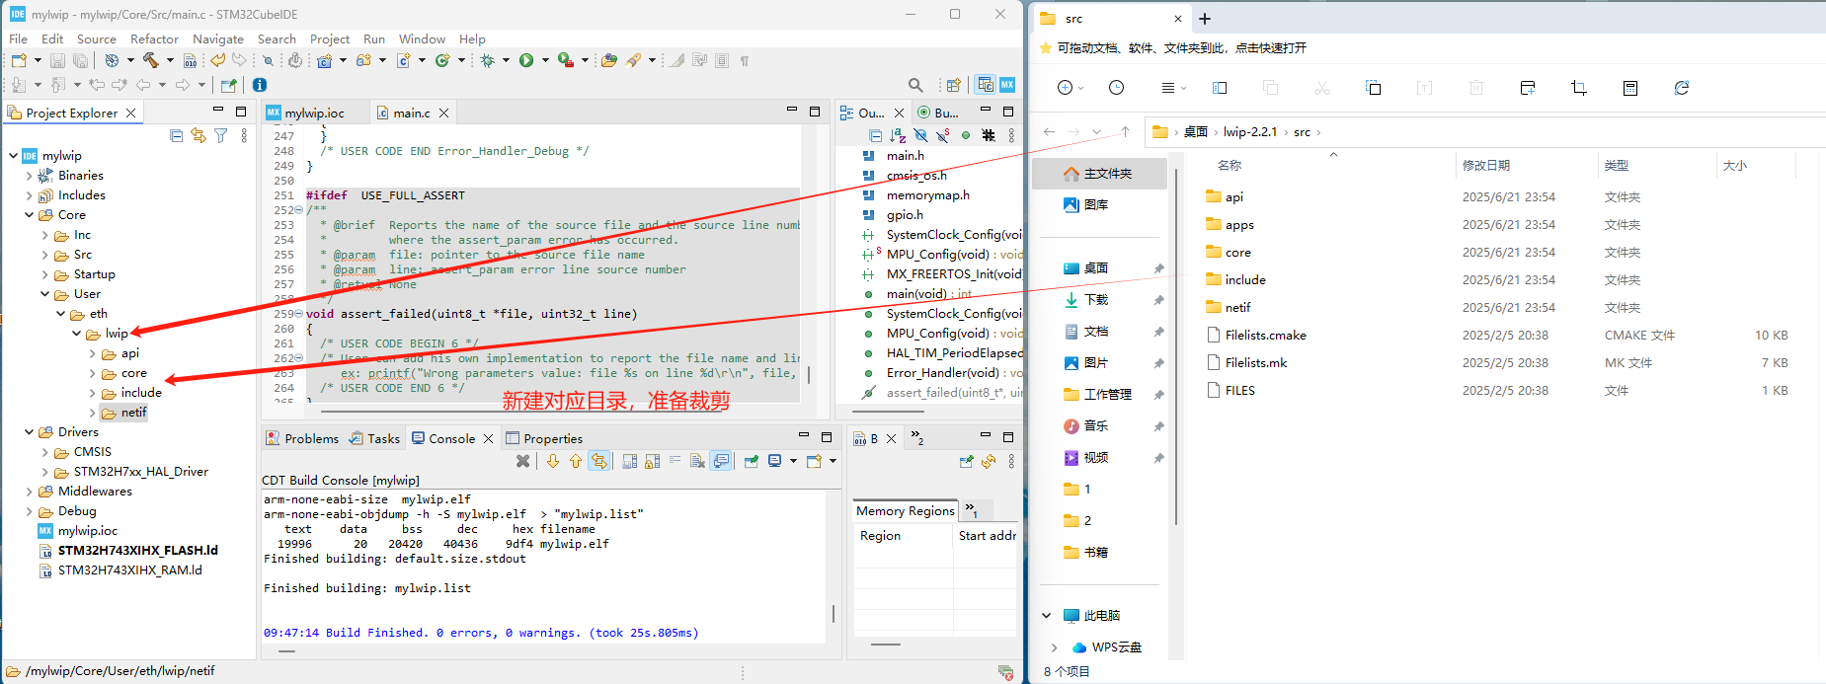Click the Collapse All icon in Project Explorer
Viewport: 1826px width, 684px height.
(176, 136)
